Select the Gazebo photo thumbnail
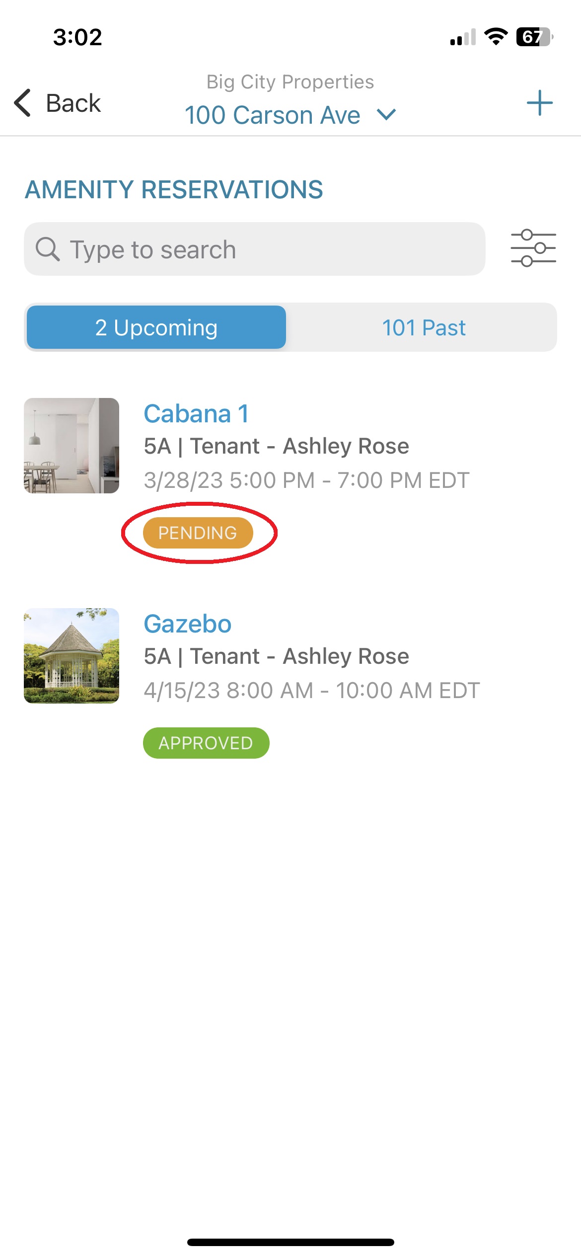This screenshot has height=1258, width=581. pyautogui.click(x=72, y=656)
